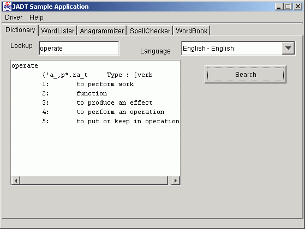The width and height of the screenshot is (305, 229).
Task: Click the JADT application icon in title bar
Action: click(7, 7)
